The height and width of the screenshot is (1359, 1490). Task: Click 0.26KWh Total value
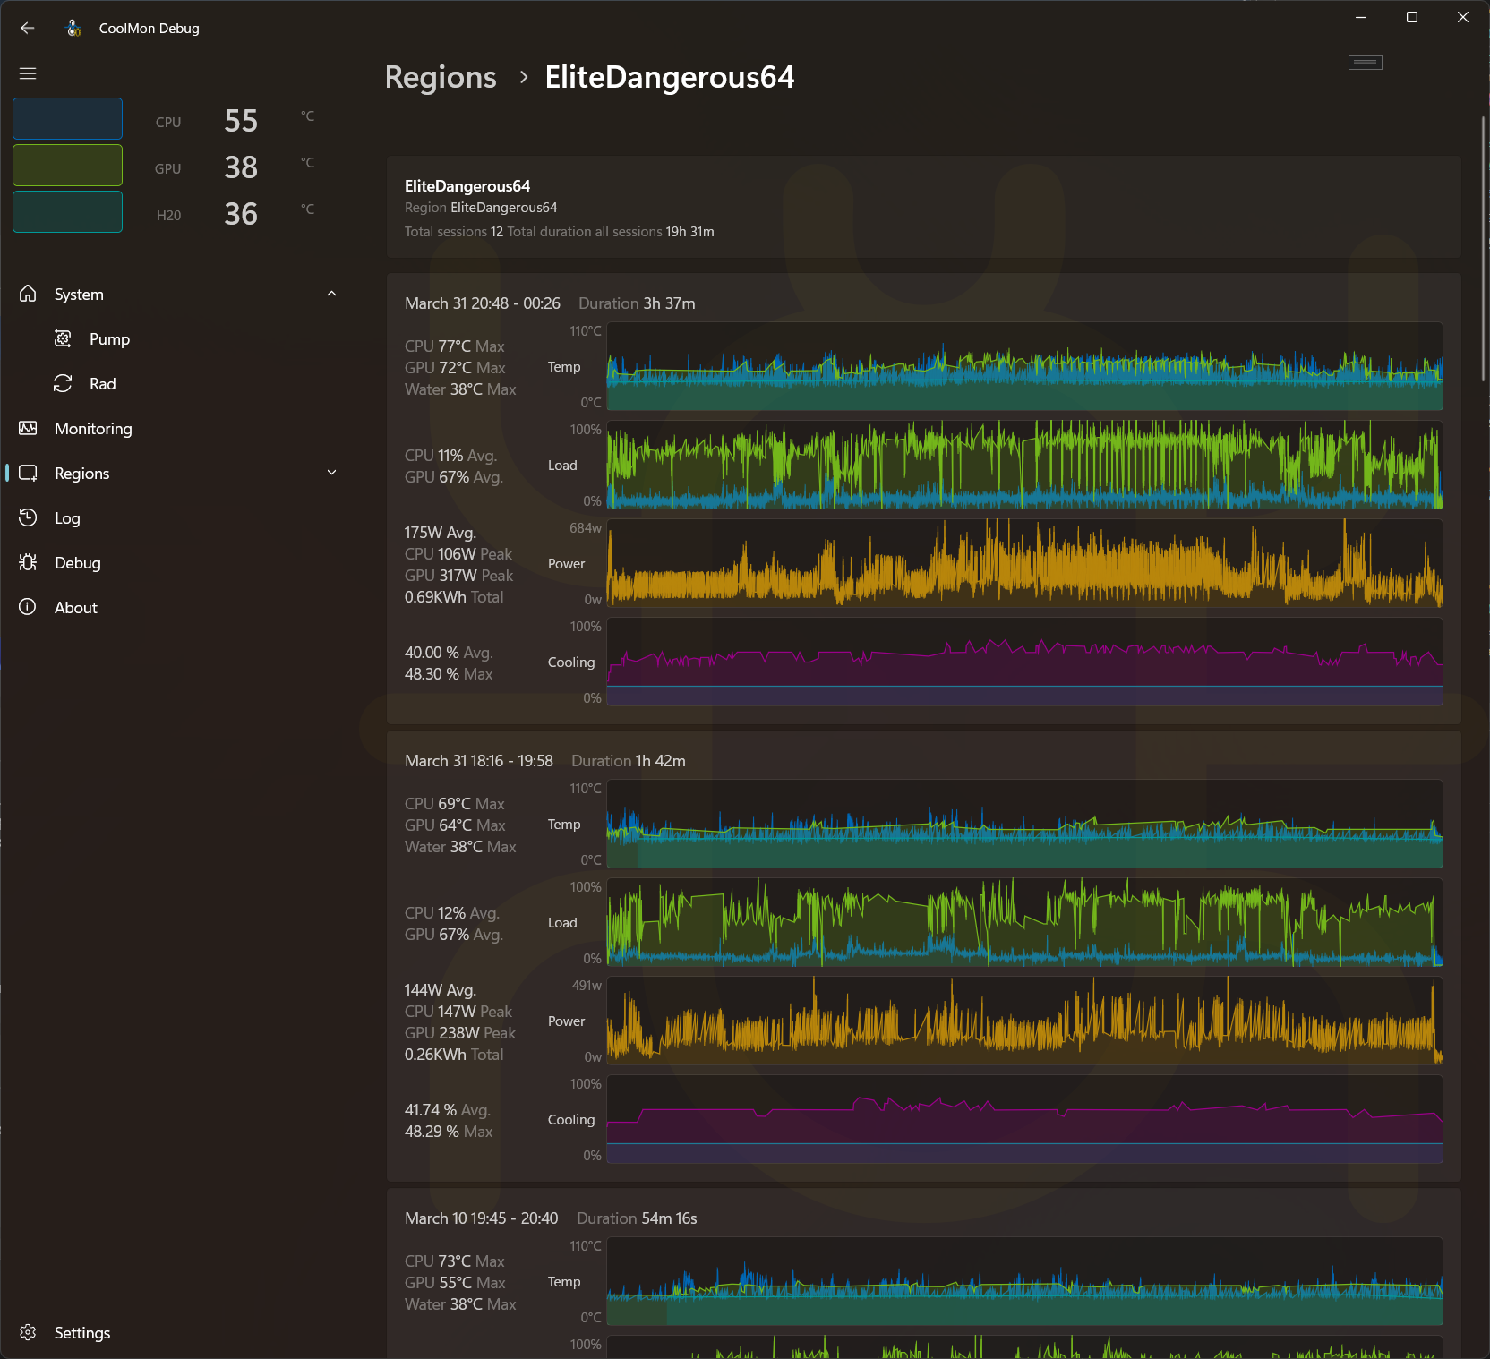tap(454, 1055)
